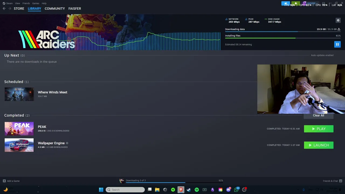The height and width of the screenshot is (194, 345).
Task: Click the weather moon widget
Action: (x=5, y=190)
